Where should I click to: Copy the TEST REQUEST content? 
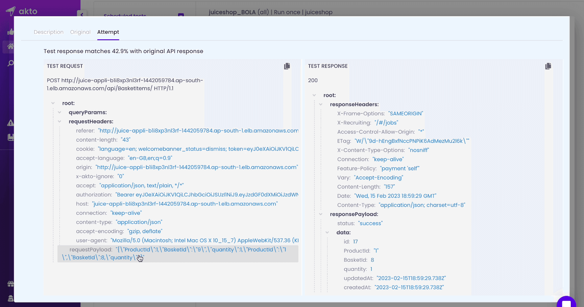(287, 66)
